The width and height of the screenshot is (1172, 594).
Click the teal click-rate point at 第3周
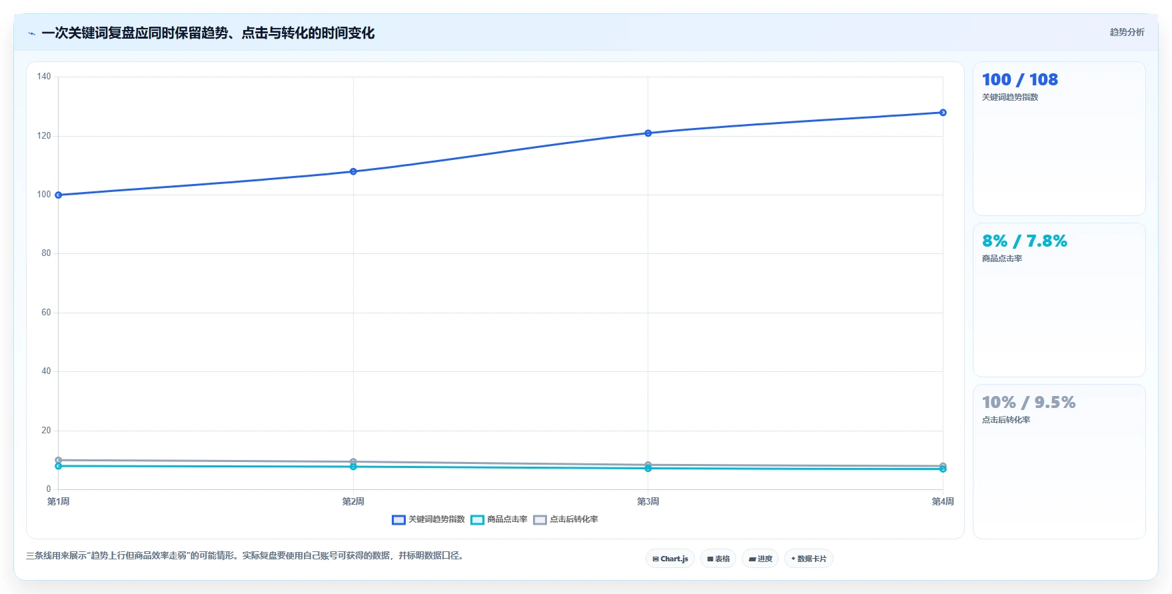tap(648, 469)
